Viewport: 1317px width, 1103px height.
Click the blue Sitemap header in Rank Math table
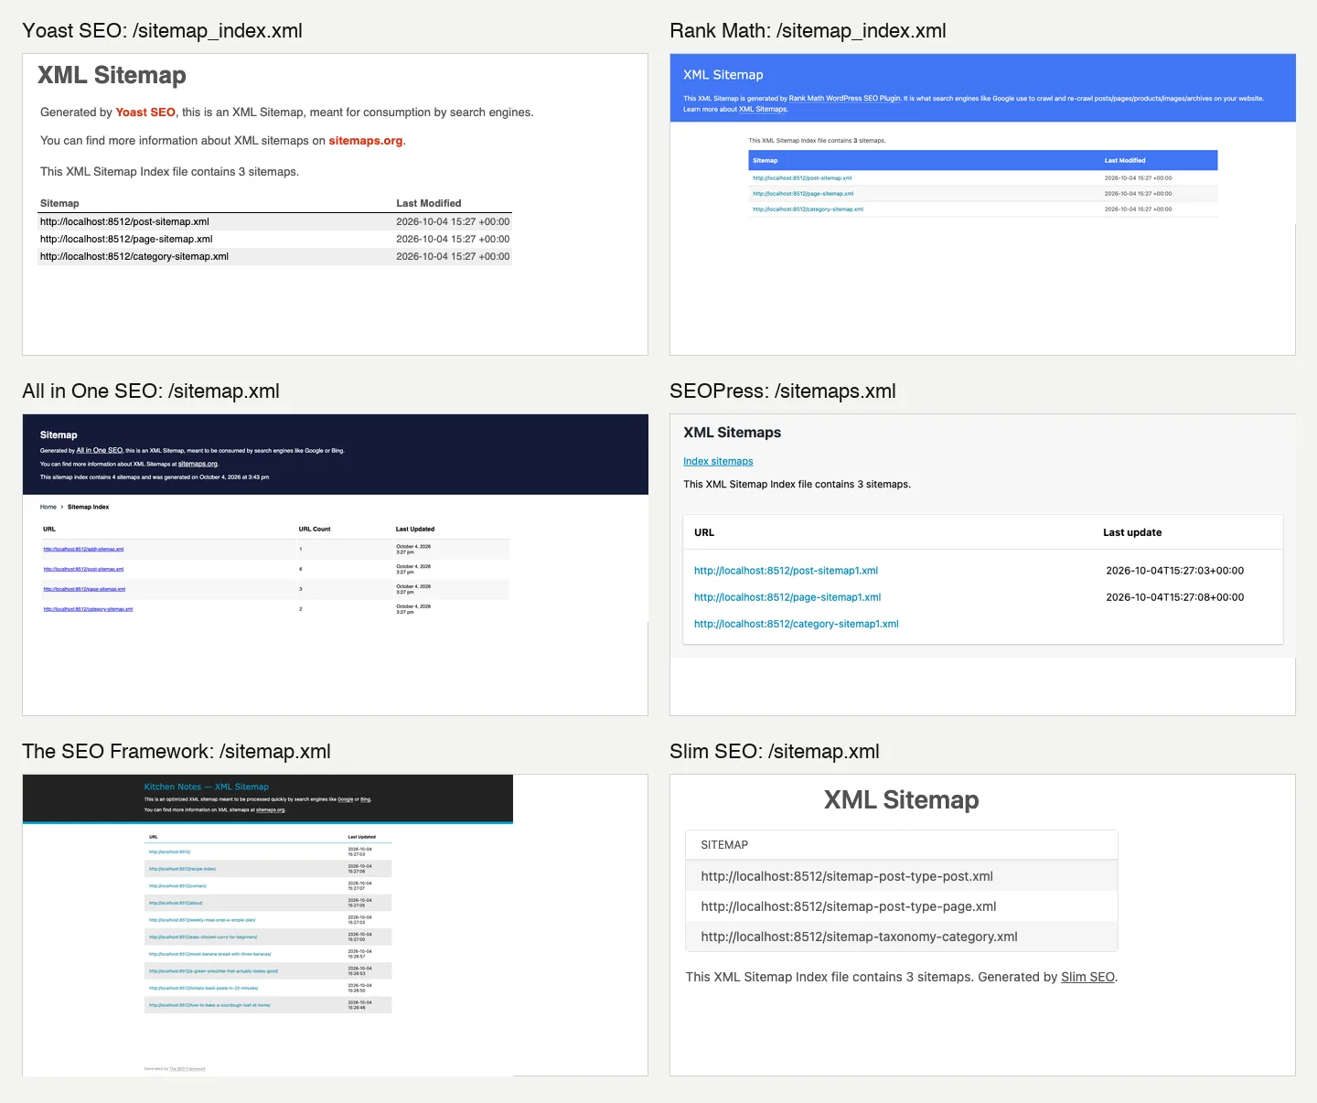click(765, 160)
